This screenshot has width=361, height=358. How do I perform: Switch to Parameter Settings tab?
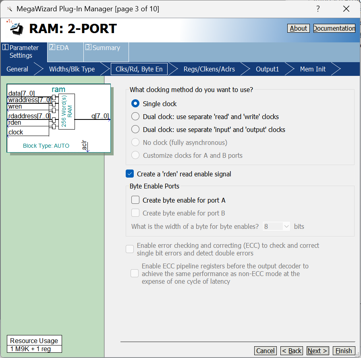24,52
